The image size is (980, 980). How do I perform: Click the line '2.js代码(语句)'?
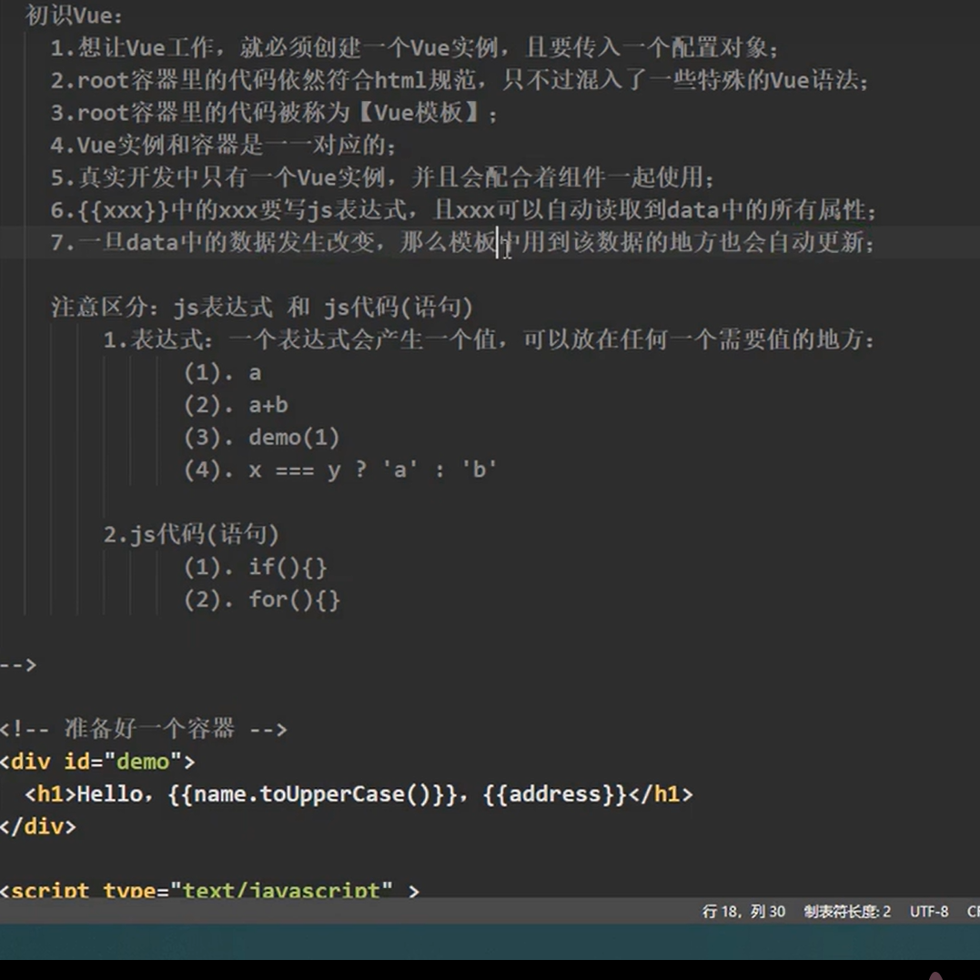(x=190, y=534)
